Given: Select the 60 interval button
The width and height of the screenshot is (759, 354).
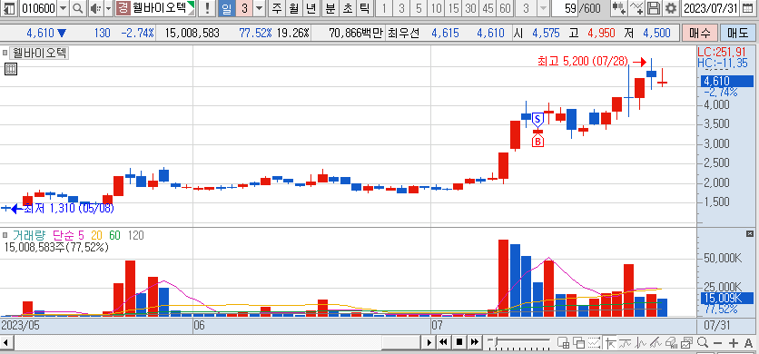Looking at the screenshot, I should (505, 8).
